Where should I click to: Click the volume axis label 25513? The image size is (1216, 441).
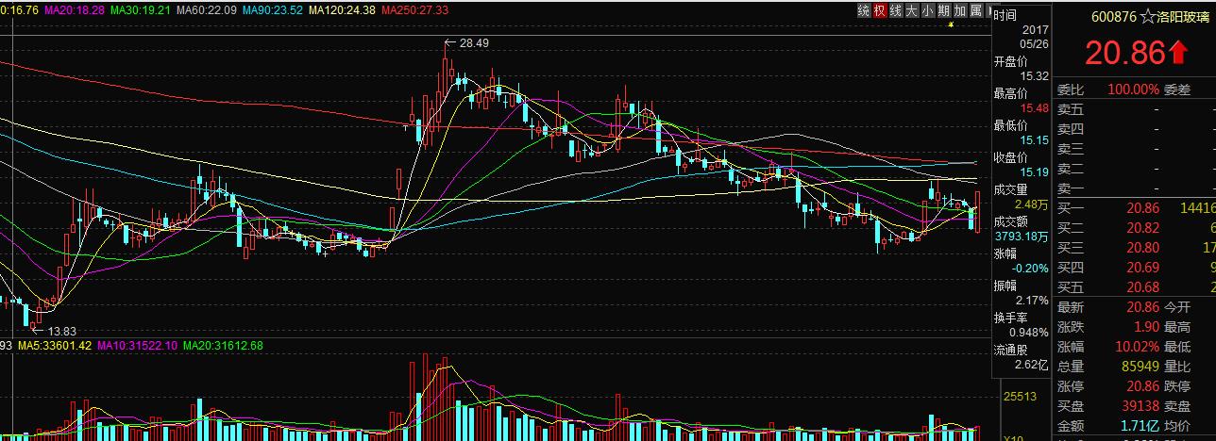tap(1021, 397)
